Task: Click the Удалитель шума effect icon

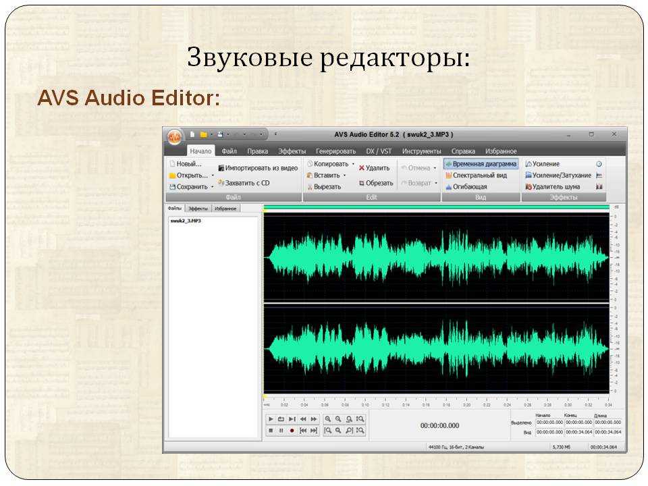Action: pyautogui.click(x=528, y=187)
